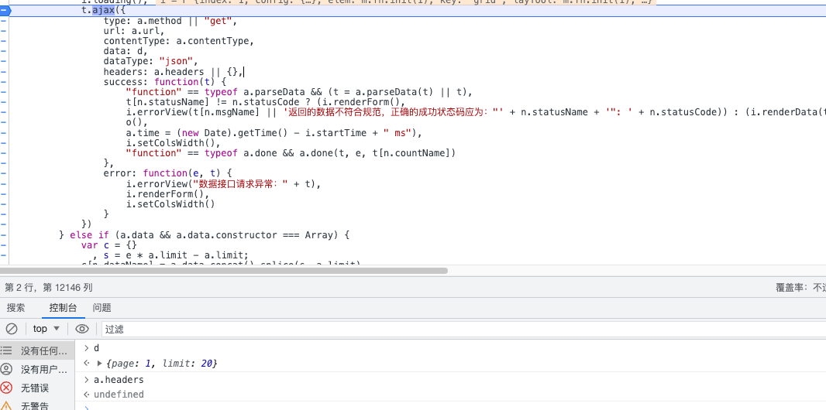Click the a.headers console input entry
This screenshot has height=410, width=826.
[119, 380]
